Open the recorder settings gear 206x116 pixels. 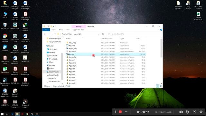(x=201, y=112)
